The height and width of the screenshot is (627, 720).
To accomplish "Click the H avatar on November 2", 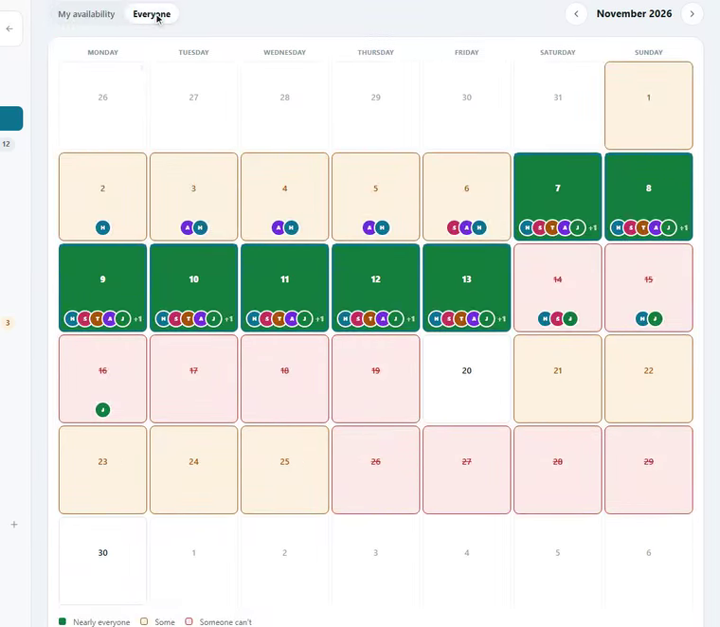I will 103,227.
